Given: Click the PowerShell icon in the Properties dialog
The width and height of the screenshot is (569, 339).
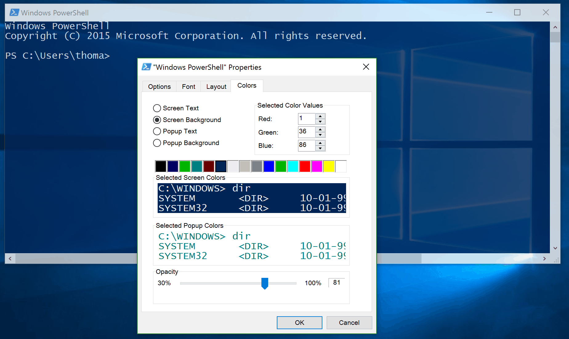Looking at the screenshot, I should pyautogui.click(x=146, y=67).
